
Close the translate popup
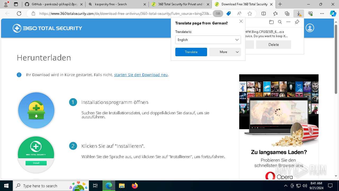(241, 21)
